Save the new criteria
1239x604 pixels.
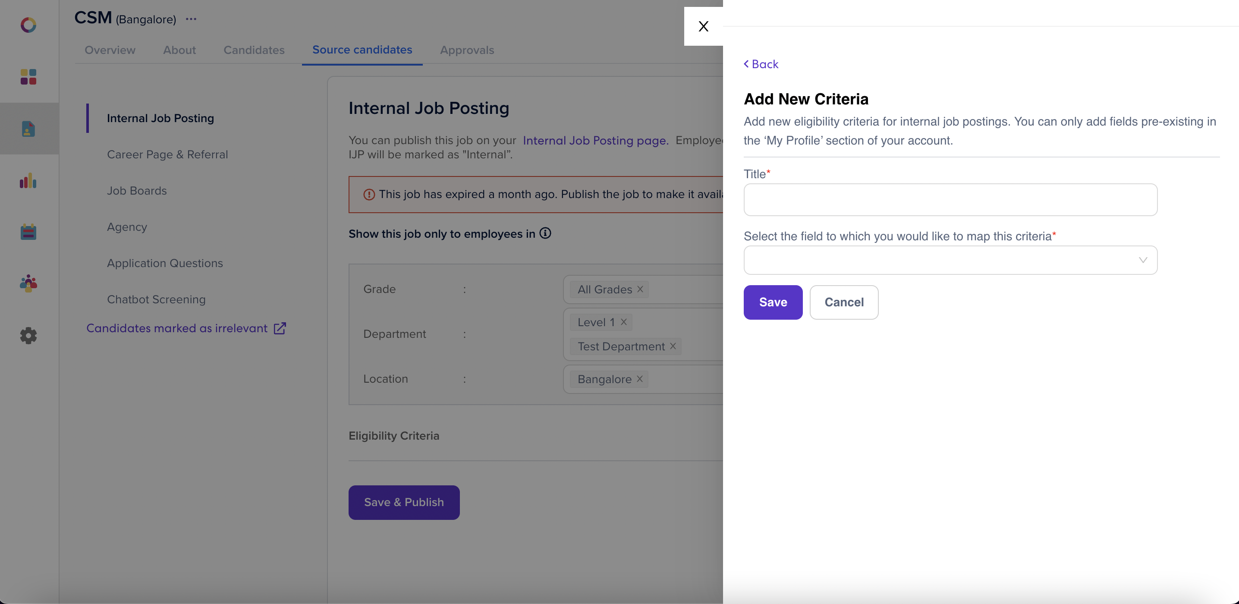pos(773,302)
